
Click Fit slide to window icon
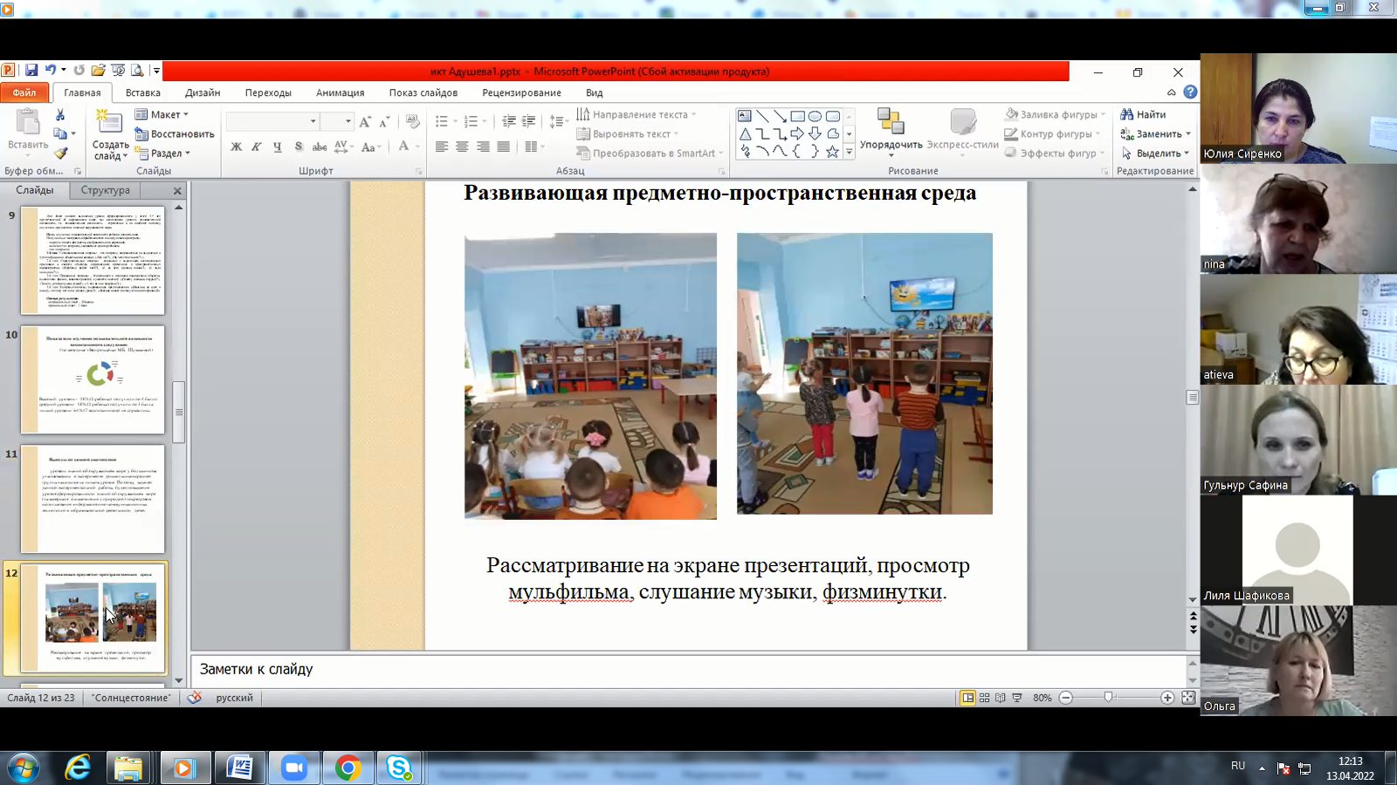click(x=1188, y=698)
